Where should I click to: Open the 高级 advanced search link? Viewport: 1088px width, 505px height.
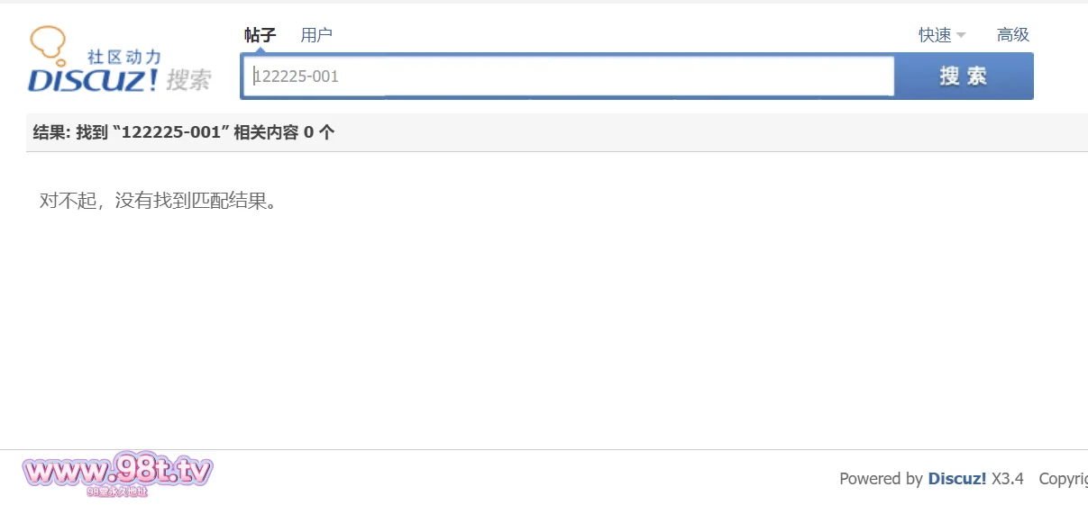coord(1012,35)
